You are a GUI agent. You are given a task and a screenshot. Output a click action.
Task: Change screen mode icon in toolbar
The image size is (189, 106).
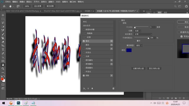3,88
